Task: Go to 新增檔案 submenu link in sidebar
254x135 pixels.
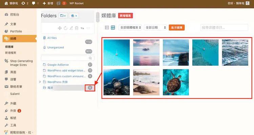Action: [x=10, y=52]
